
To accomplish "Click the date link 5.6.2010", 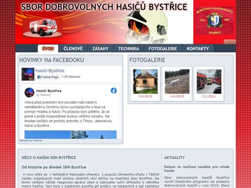I will [145, 96].
